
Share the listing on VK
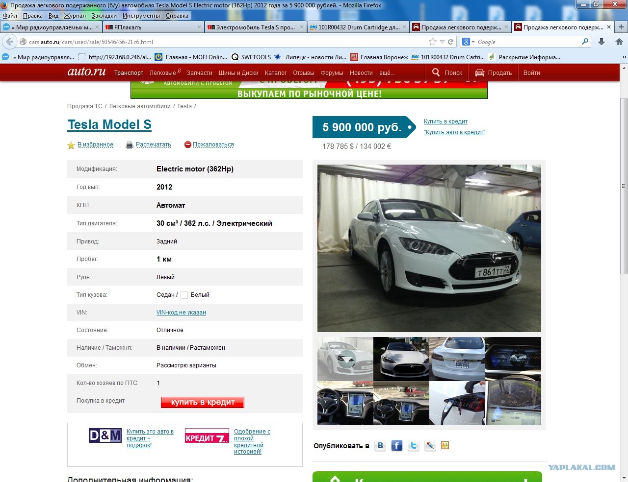click(380, 445)
